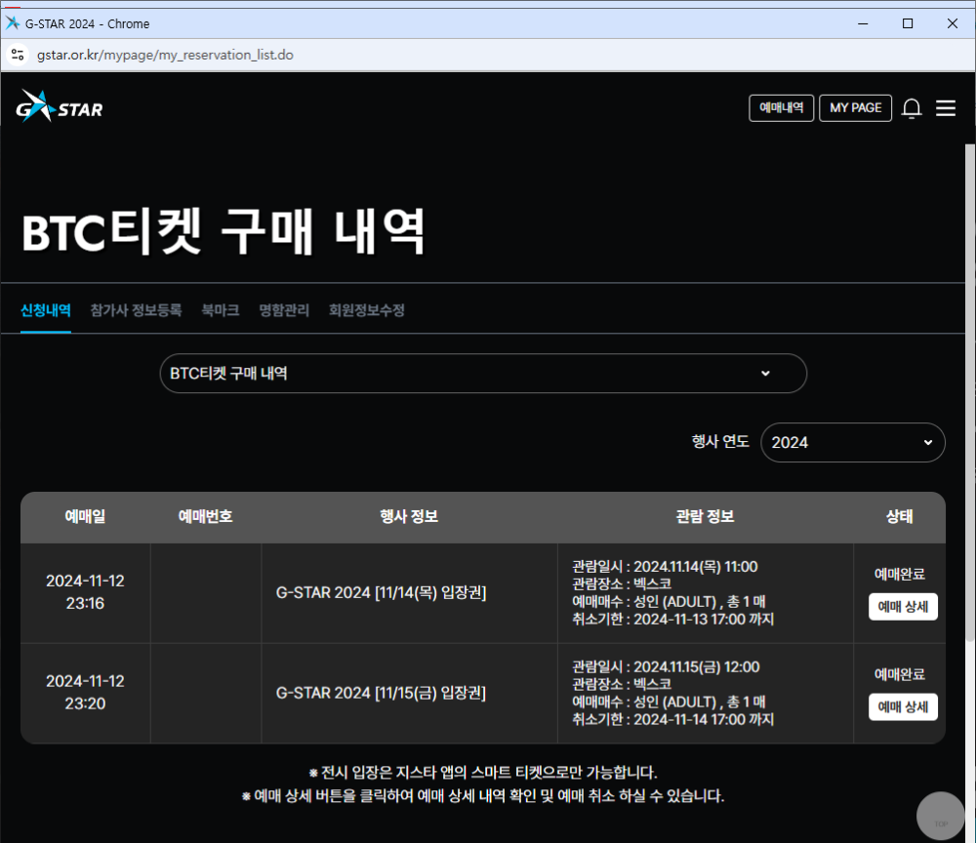Click 취소기한 2024-11-14 17:00 까지 line

pyautogui.click(x=672, y=719)
